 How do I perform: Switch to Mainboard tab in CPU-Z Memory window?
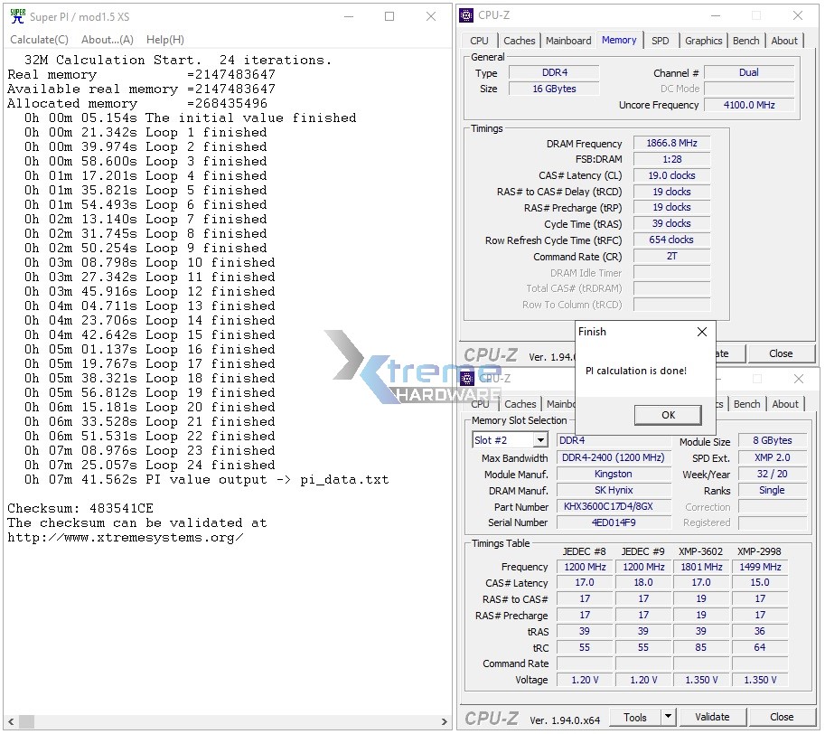pyautogui.click(x=568, y=41)
